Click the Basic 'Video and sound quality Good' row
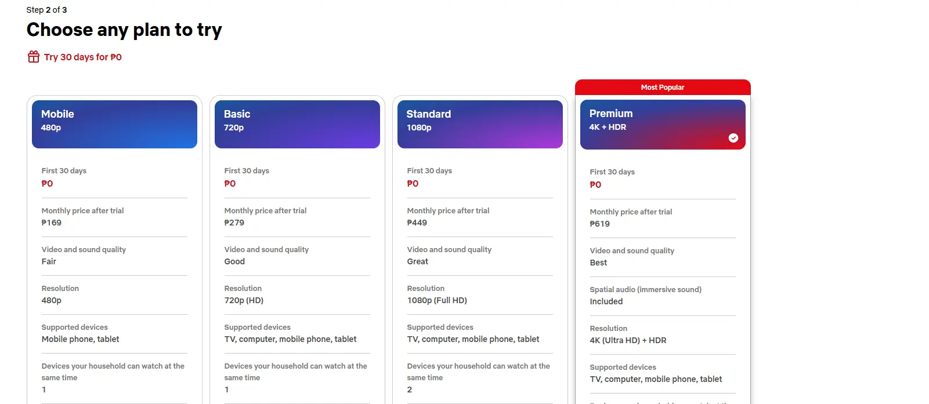 pos(297,256)
